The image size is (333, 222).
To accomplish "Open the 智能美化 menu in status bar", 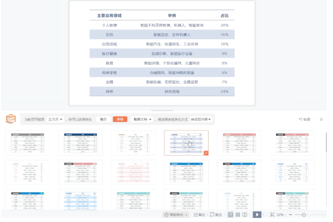I will (176, 215).
